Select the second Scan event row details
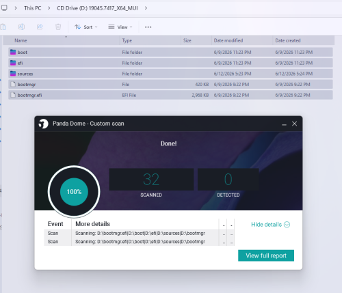The height and width of the screenshot is (293, 342). point(140,242)
